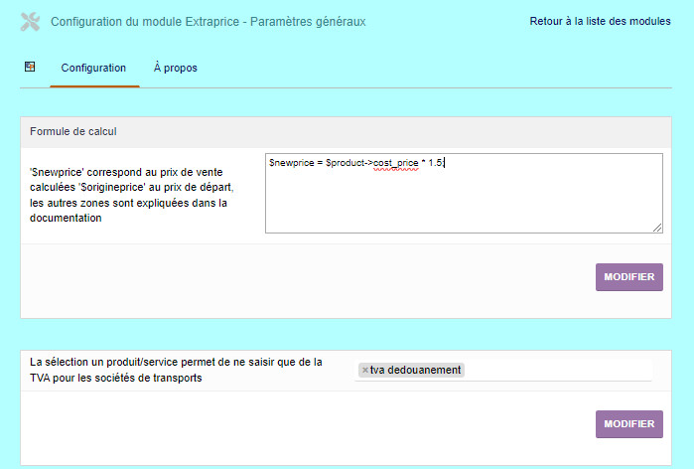Viewport: 694px width, 469px height.
Task: Click the wrench-and-screwdriver setup icon
Action: (30, 22)
